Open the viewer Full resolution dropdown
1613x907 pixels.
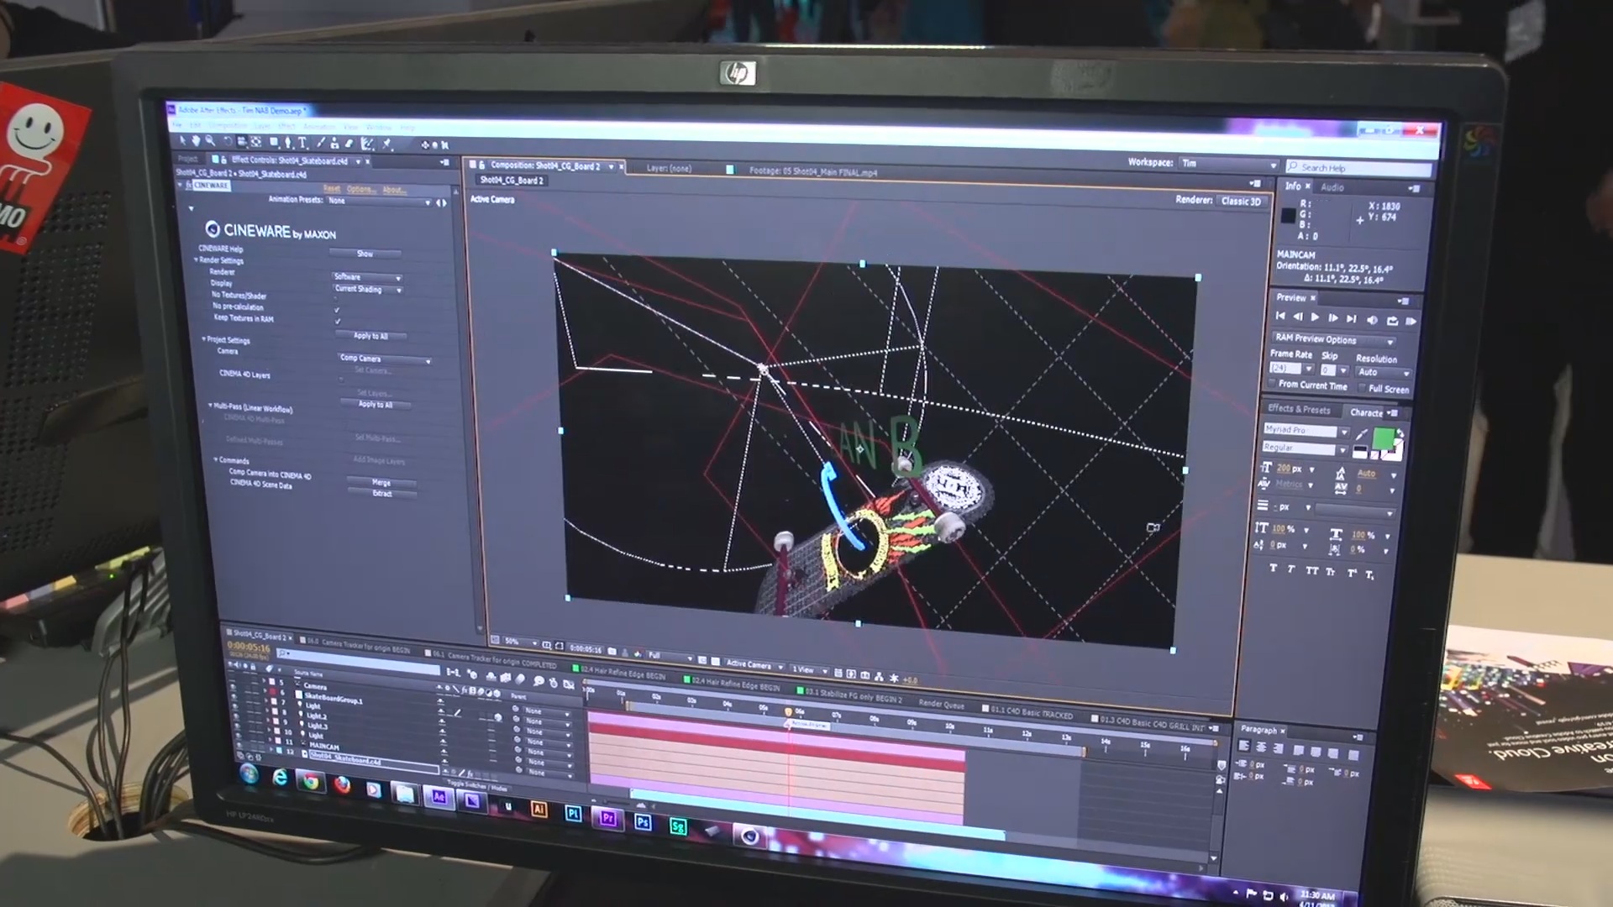click(x=670, y=656)
